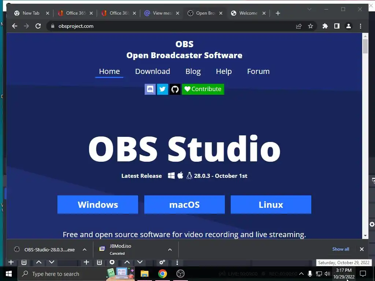The image size is (375, 281).
Task: Click the gear icon on OBS window's right edge
Action: click(372, 224)
